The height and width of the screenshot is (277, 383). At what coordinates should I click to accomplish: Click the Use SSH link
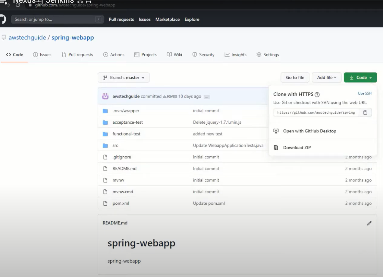pos(365,93)
